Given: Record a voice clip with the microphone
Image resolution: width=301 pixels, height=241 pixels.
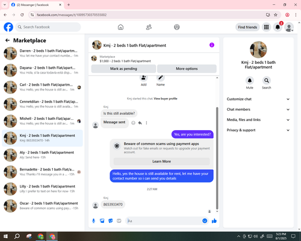Looking at the screenshot, I should click(x=93, y=221).
